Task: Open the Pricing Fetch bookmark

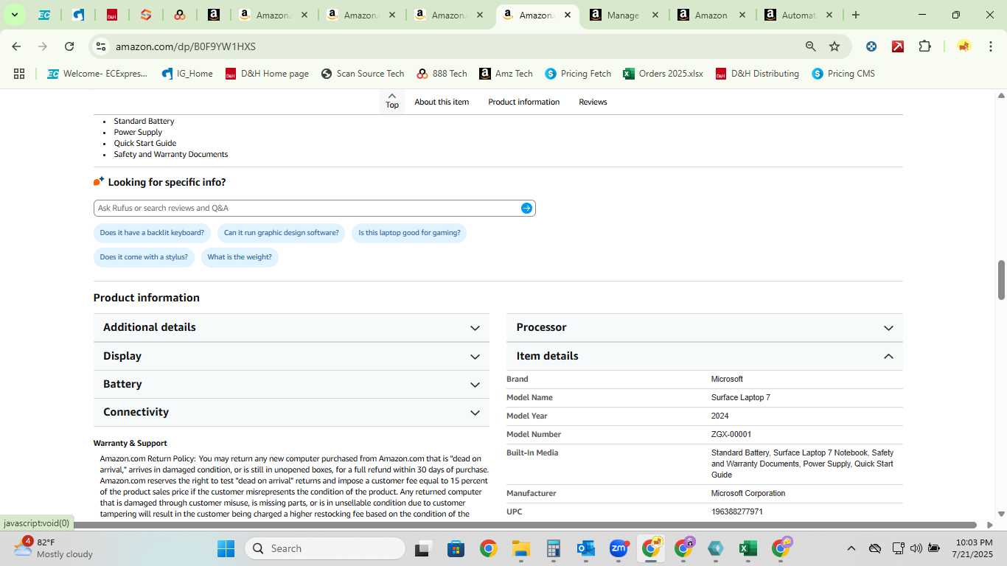Action: tap(578, 74)
